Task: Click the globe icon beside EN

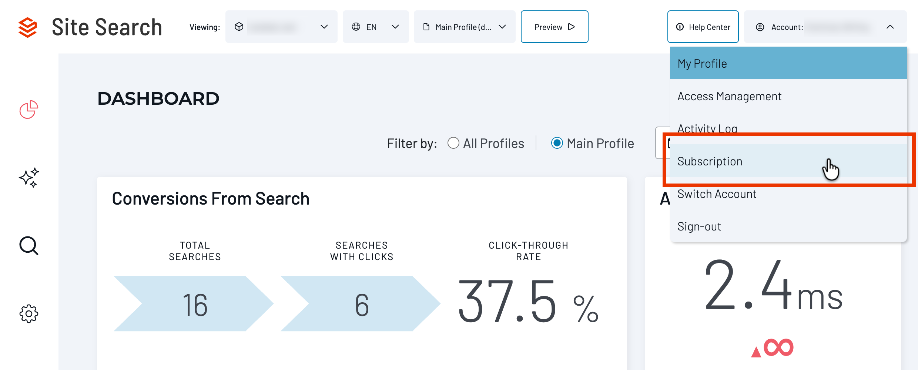Action: coord(356,27)
